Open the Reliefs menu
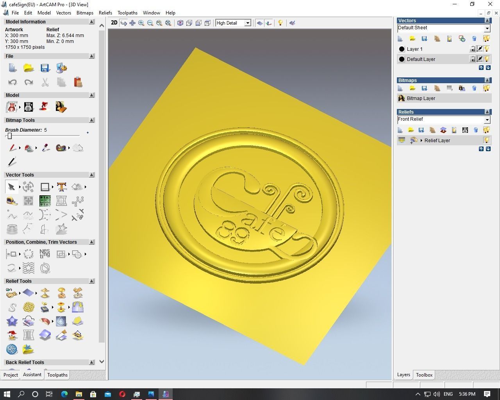The width and height of the screenshot is (500, 400). coord(105,12)
